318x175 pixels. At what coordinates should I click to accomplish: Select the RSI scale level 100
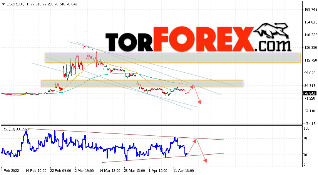click(x=306, y=128)
